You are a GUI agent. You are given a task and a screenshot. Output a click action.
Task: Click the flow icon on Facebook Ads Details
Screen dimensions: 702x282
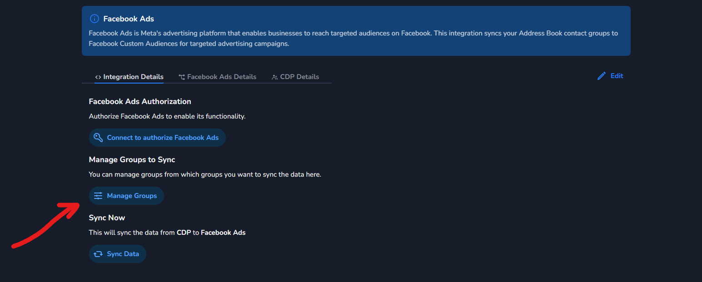[182, 77]
